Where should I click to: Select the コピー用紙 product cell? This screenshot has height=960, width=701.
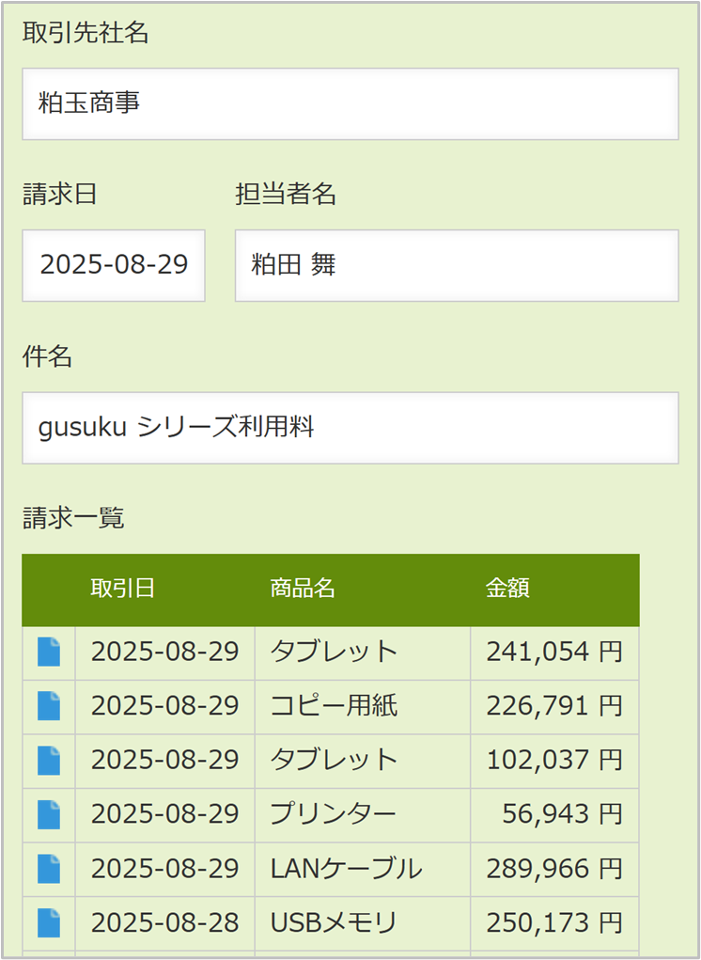(x=334, y=706)
